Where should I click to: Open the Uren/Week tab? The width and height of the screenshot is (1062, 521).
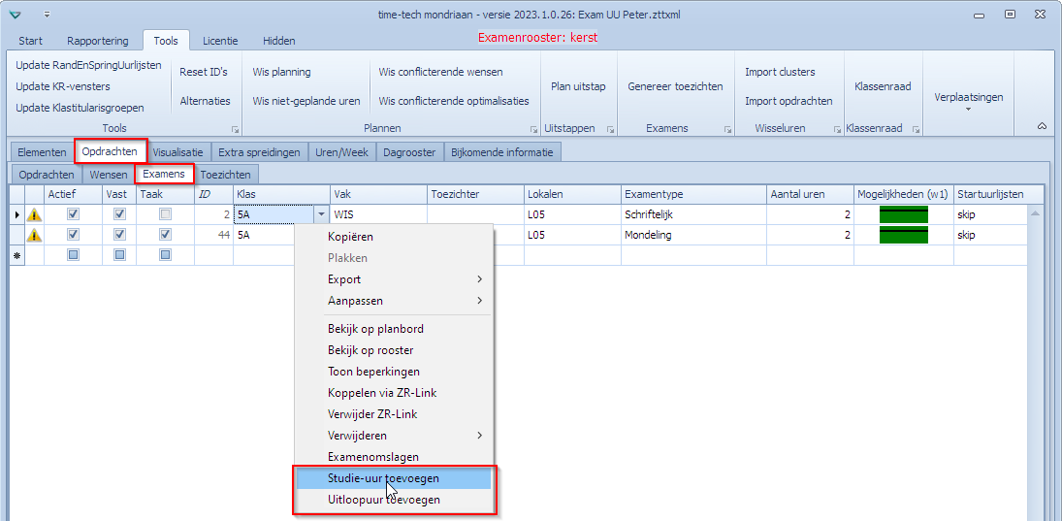coord(342,152)
